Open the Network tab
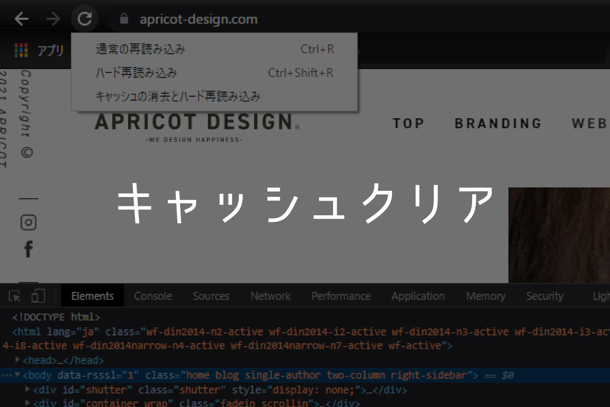Image resolution: width=610 pixels, height=407 pixels. (270, 296)
